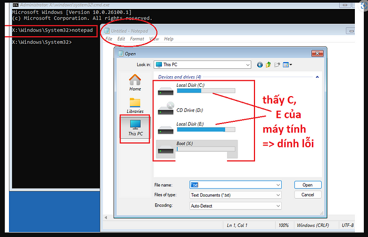Open Notepad's View menu
The height and width of the screenshot is (237, 368).
pyautogui.click(x=154, y=39)
